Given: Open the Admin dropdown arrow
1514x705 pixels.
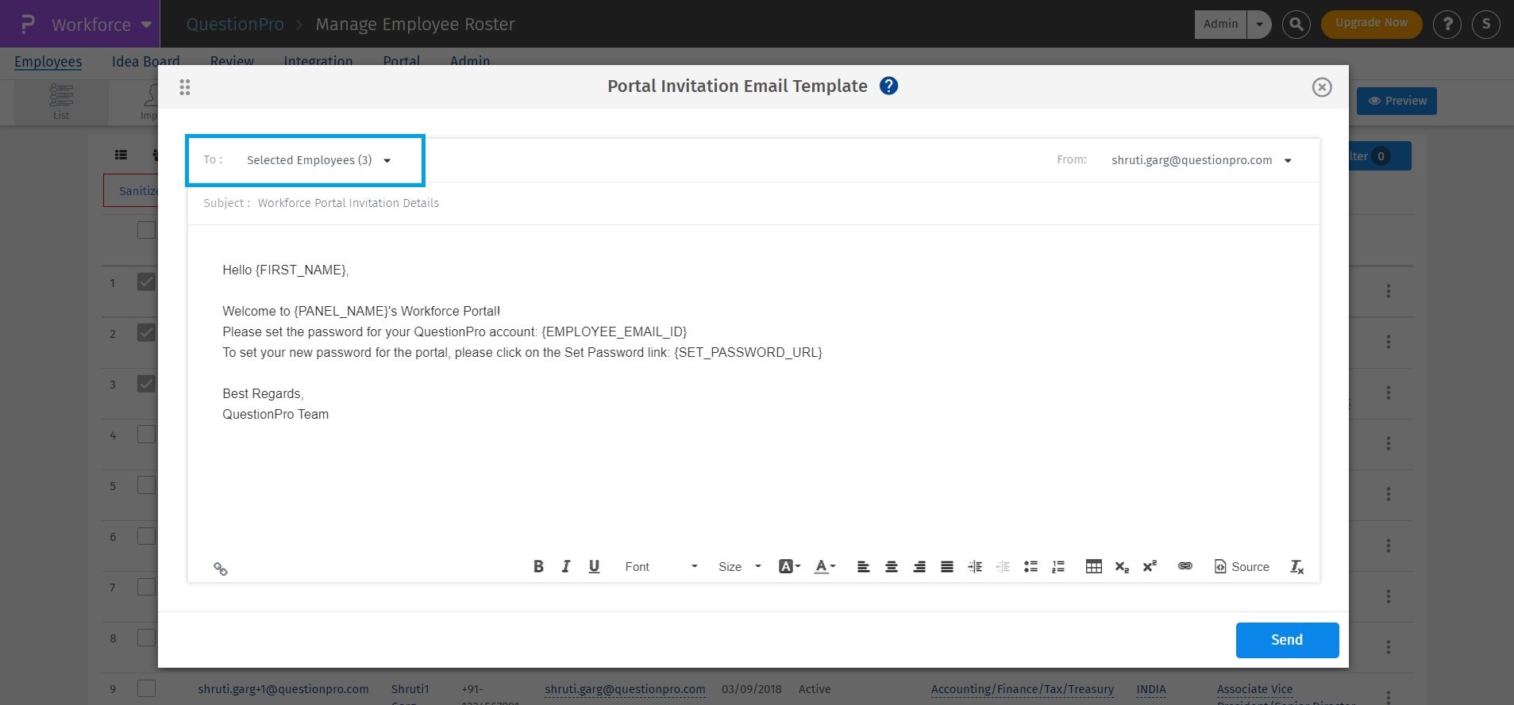Looking at the screenshot, I should coord(1259,25).
